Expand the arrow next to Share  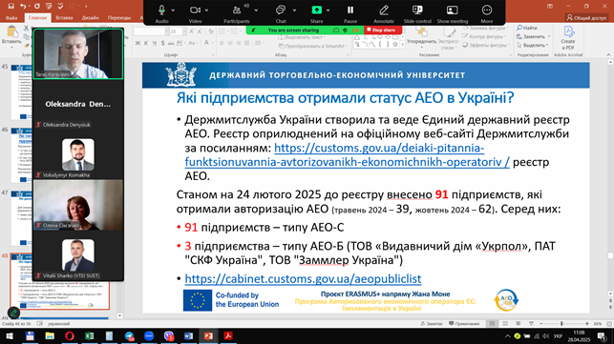click(x=328, y=10)
